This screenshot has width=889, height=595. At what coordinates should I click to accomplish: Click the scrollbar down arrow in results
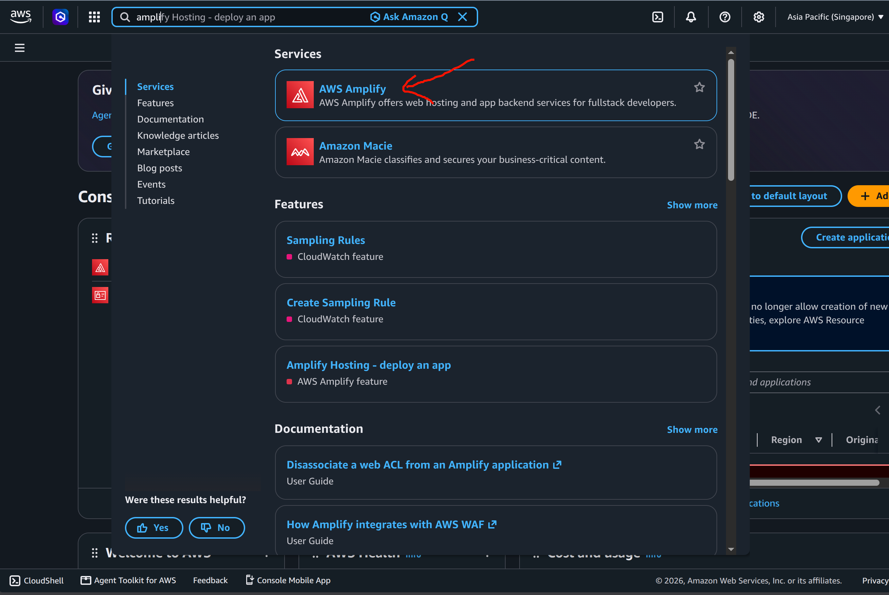click(731, 550)
